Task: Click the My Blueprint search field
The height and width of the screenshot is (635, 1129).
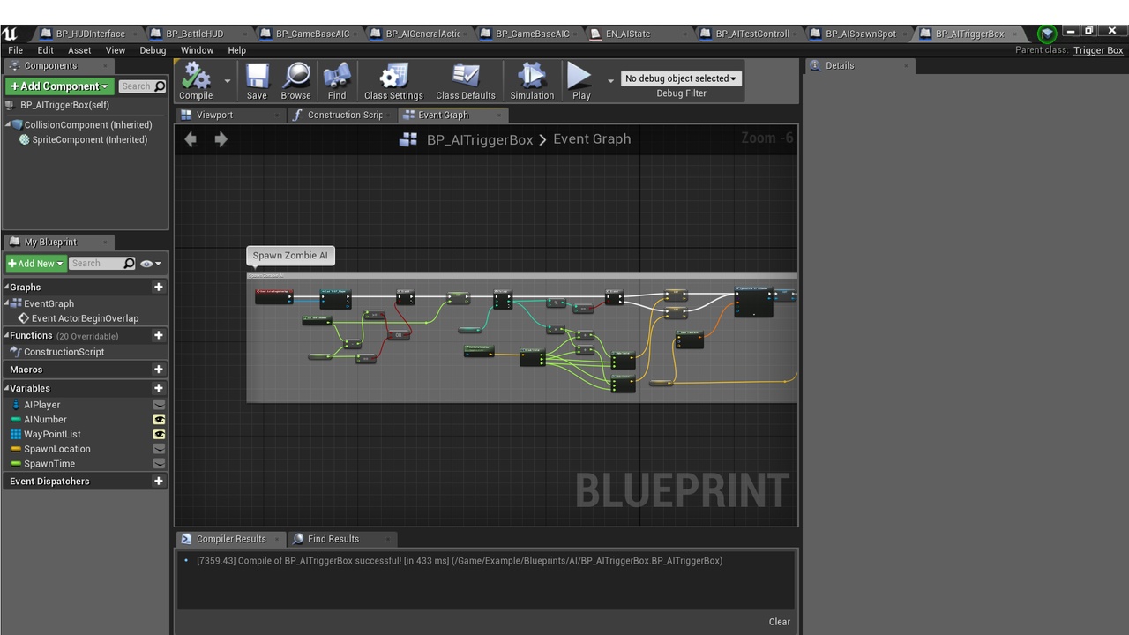Action: [x=97, y=264]
